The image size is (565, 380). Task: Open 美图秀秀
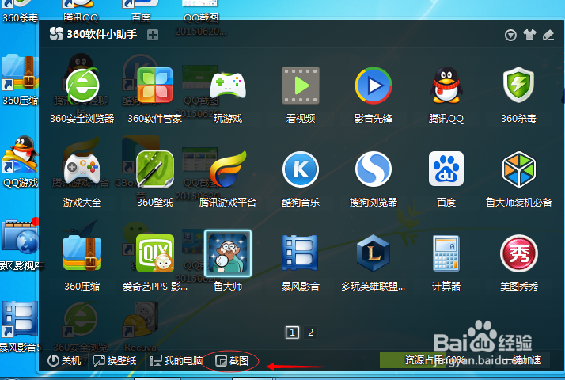point(519,253)
